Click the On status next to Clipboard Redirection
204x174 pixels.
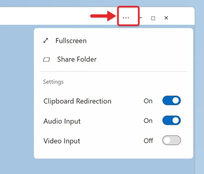[x=148, y=101]
